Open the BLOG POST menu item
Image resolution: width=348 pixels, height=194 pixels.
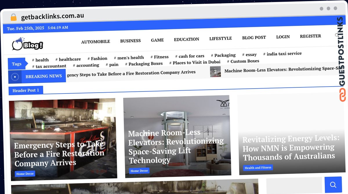click(x=254, y=37)
